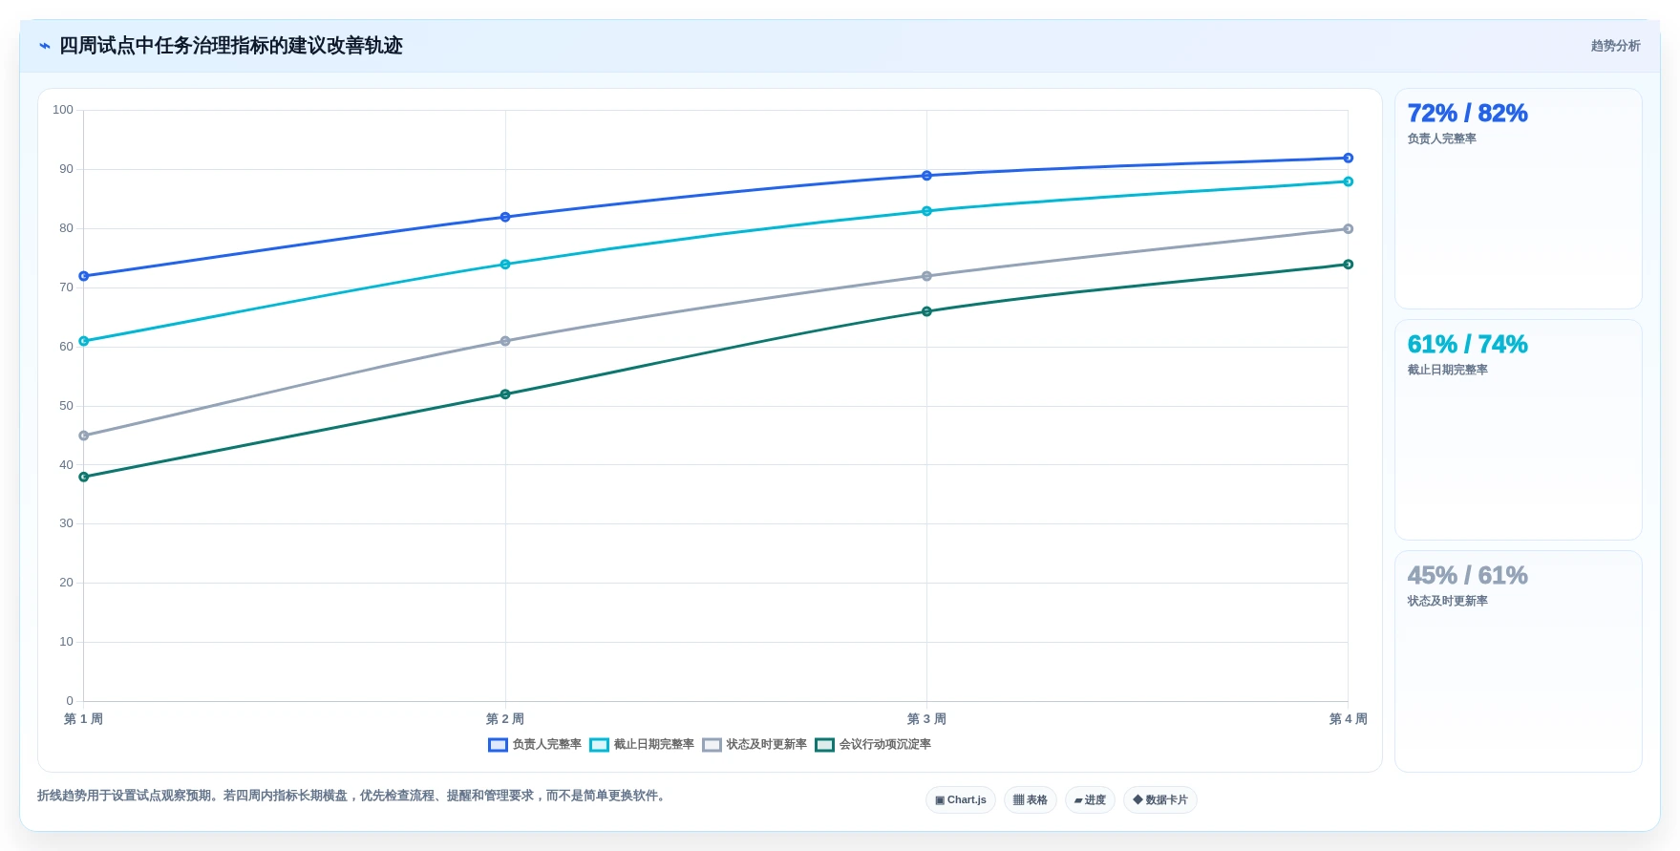Viewport: 1680px width, 851px height.
Task: Click the lightning icon beside the chart title
Action: click(x=44, y=46)
